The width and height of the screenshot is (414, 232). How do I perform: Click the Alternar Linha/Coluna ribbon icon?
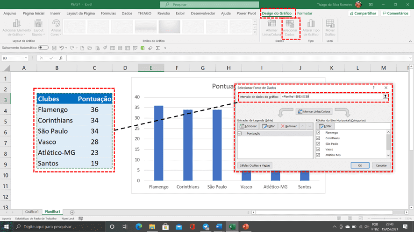click(x=271, y=28)
